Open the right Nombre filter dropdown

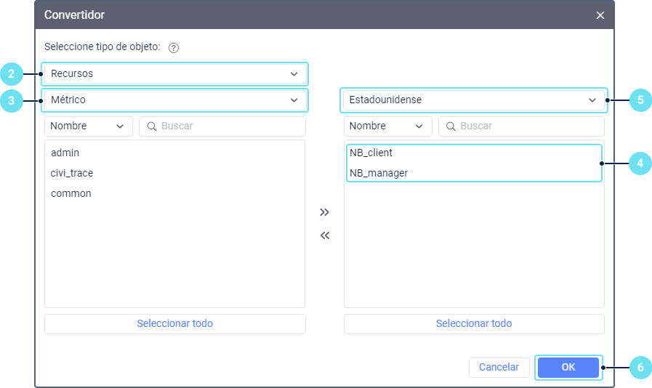point(387,126)
